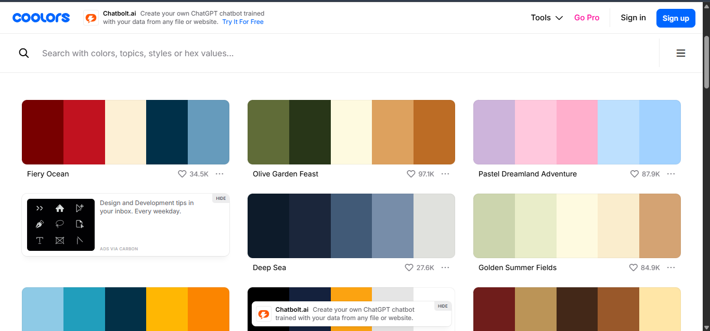Like the Olive Garden Feast palette
The width and height of the screenshot is (710, 331).
point(411,174)
